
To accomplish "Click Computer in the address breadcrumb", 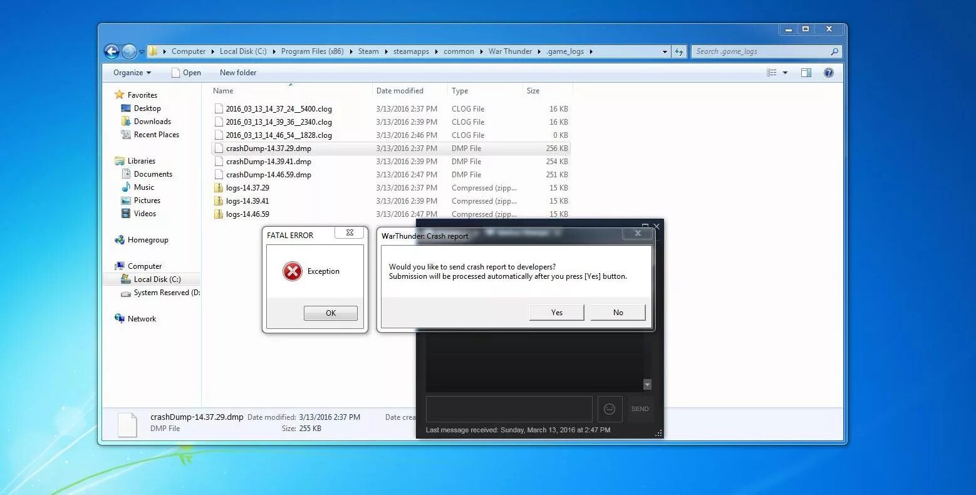I will 189,51.
